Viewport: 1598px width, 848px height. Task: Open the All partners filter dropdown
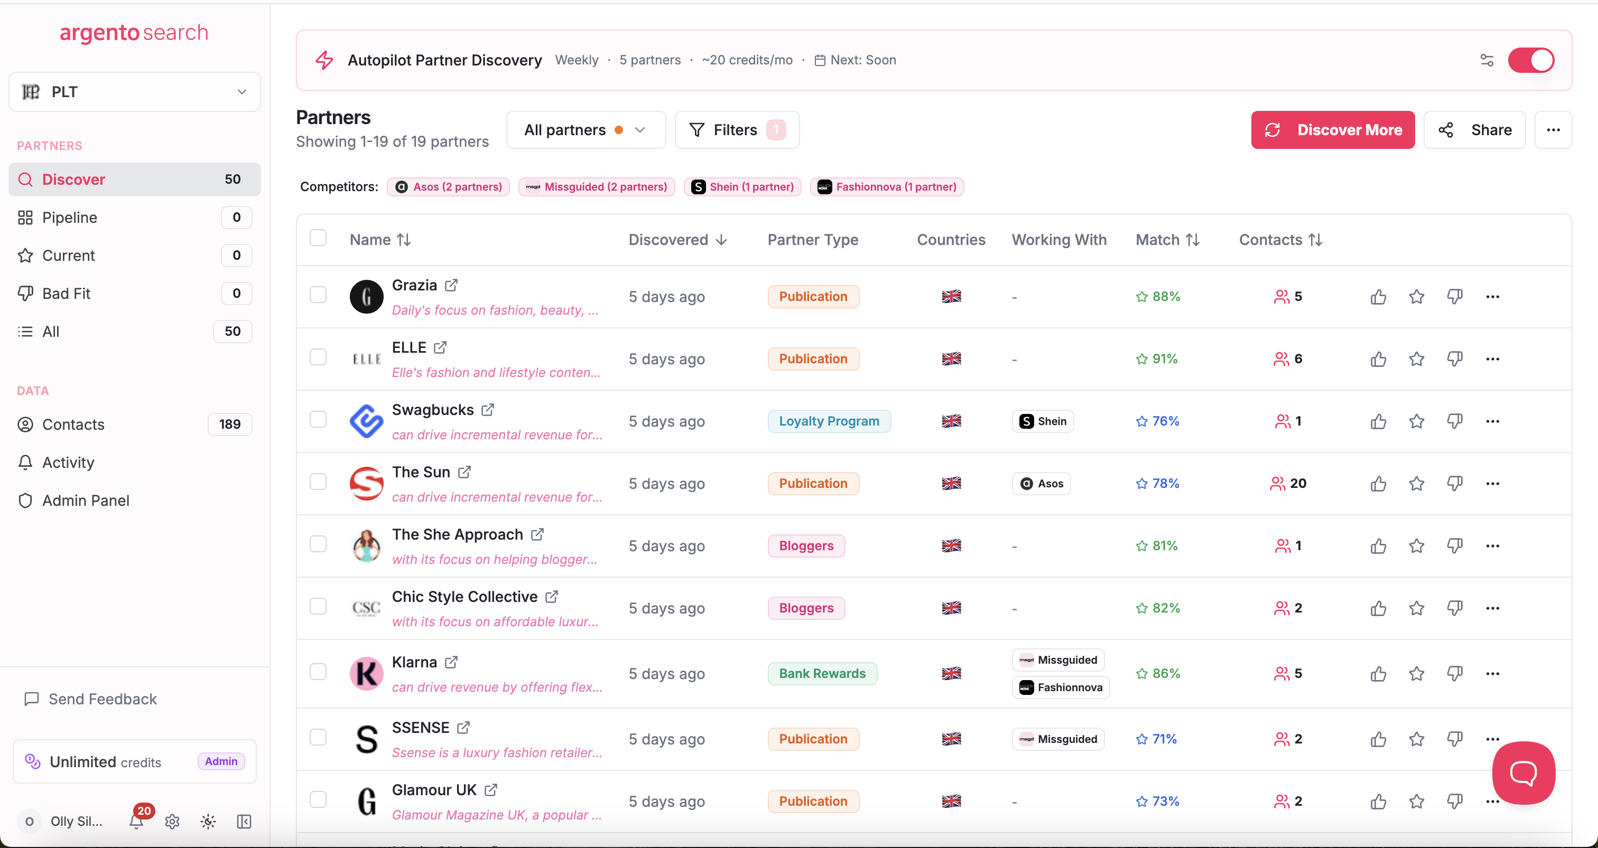tap(585, 129)
